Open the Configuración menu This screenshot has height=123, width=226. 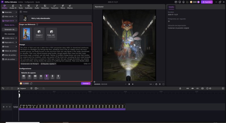29,2
